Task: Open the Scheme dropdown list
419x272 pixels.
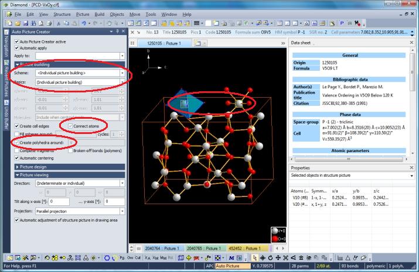Action: click(x=122, y=73)
